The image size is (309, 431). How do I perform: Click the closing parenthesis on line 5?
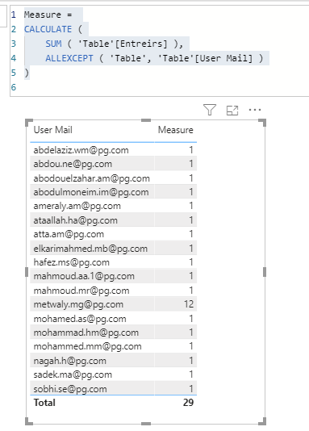pos(27,73)
